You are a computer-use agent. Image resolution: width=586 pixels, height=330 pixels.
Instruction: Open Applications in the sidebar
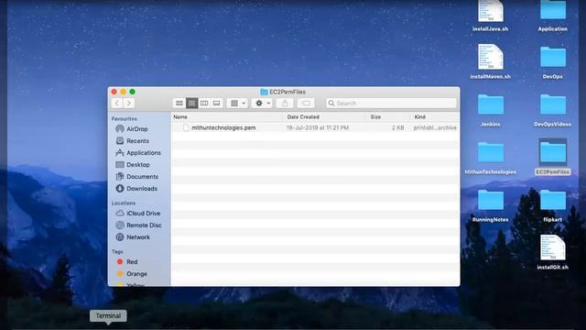pos(144,153)
